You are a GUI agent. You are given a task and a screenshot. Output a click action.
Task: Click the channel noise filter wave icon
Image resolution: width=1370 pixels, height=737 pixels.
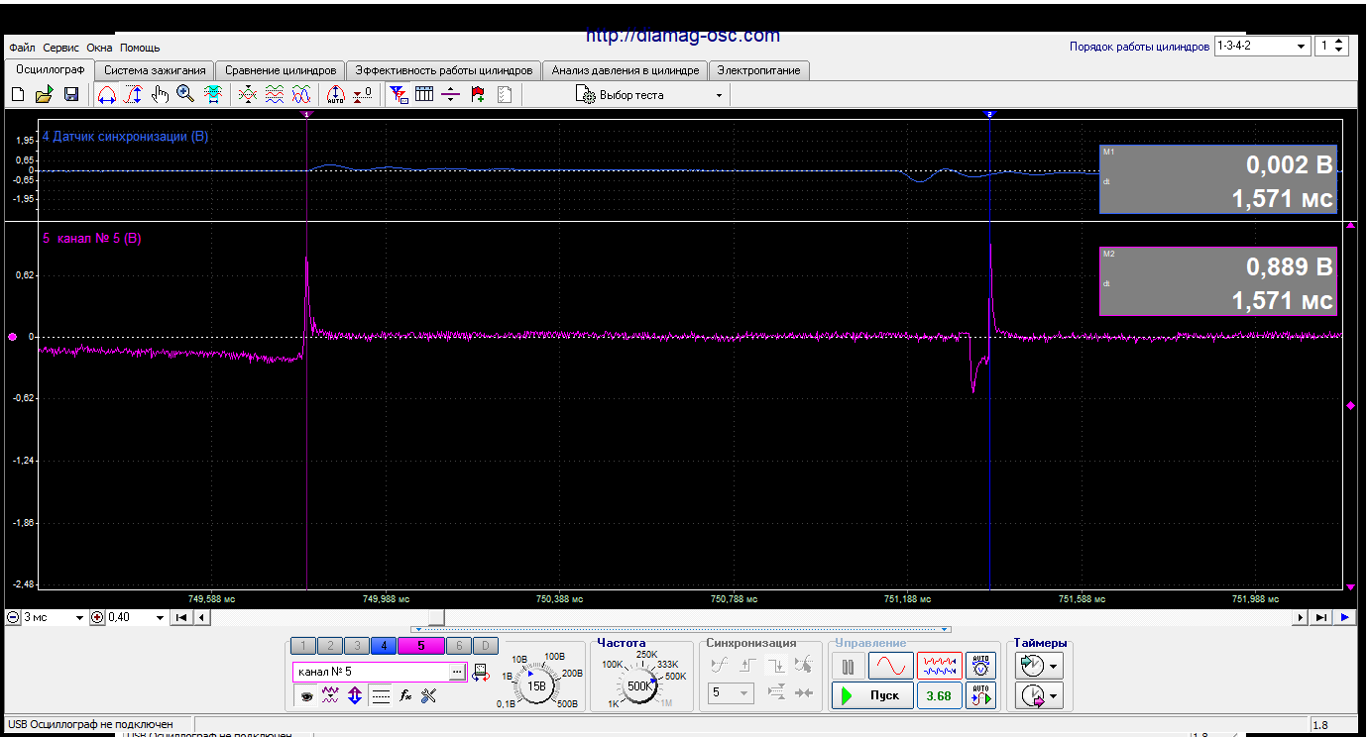tap(331, 696)
